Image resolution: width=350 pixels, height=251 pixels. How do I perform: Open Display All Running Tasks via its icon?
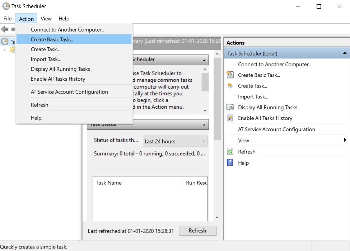click(229, 107)
